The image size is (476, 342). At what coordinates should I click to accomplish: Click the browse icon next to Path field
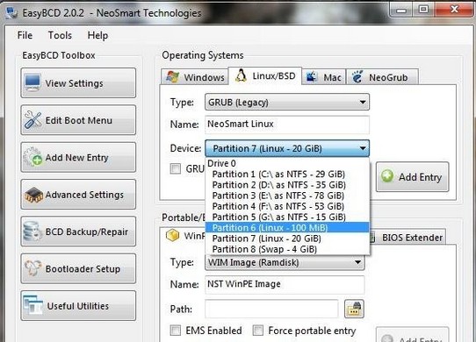click(354, 309)
